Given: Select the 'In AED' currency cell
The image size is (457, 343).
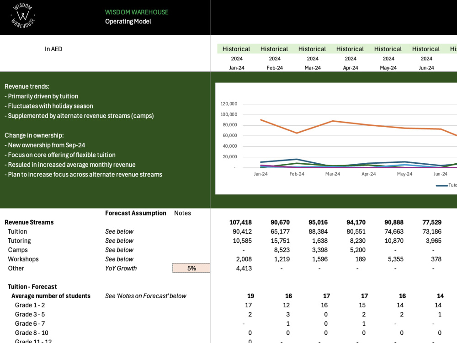Looking at the screenshot, I should click(53, 49).
